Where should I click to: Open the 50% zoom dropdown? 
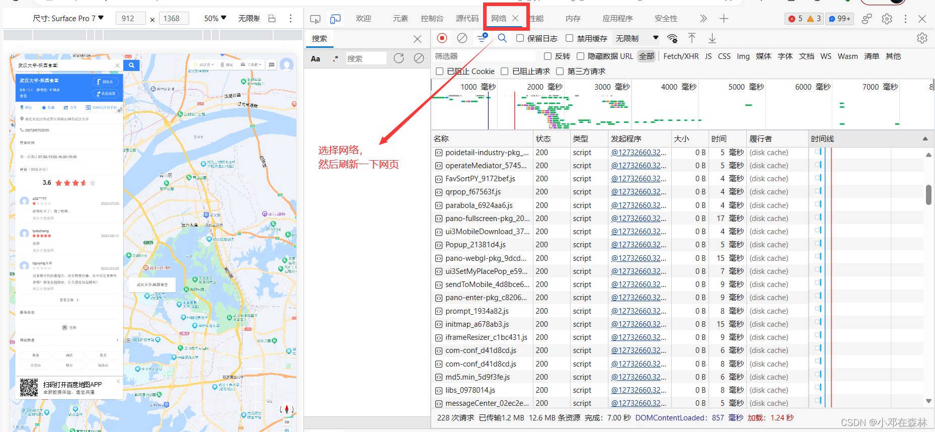215,19
